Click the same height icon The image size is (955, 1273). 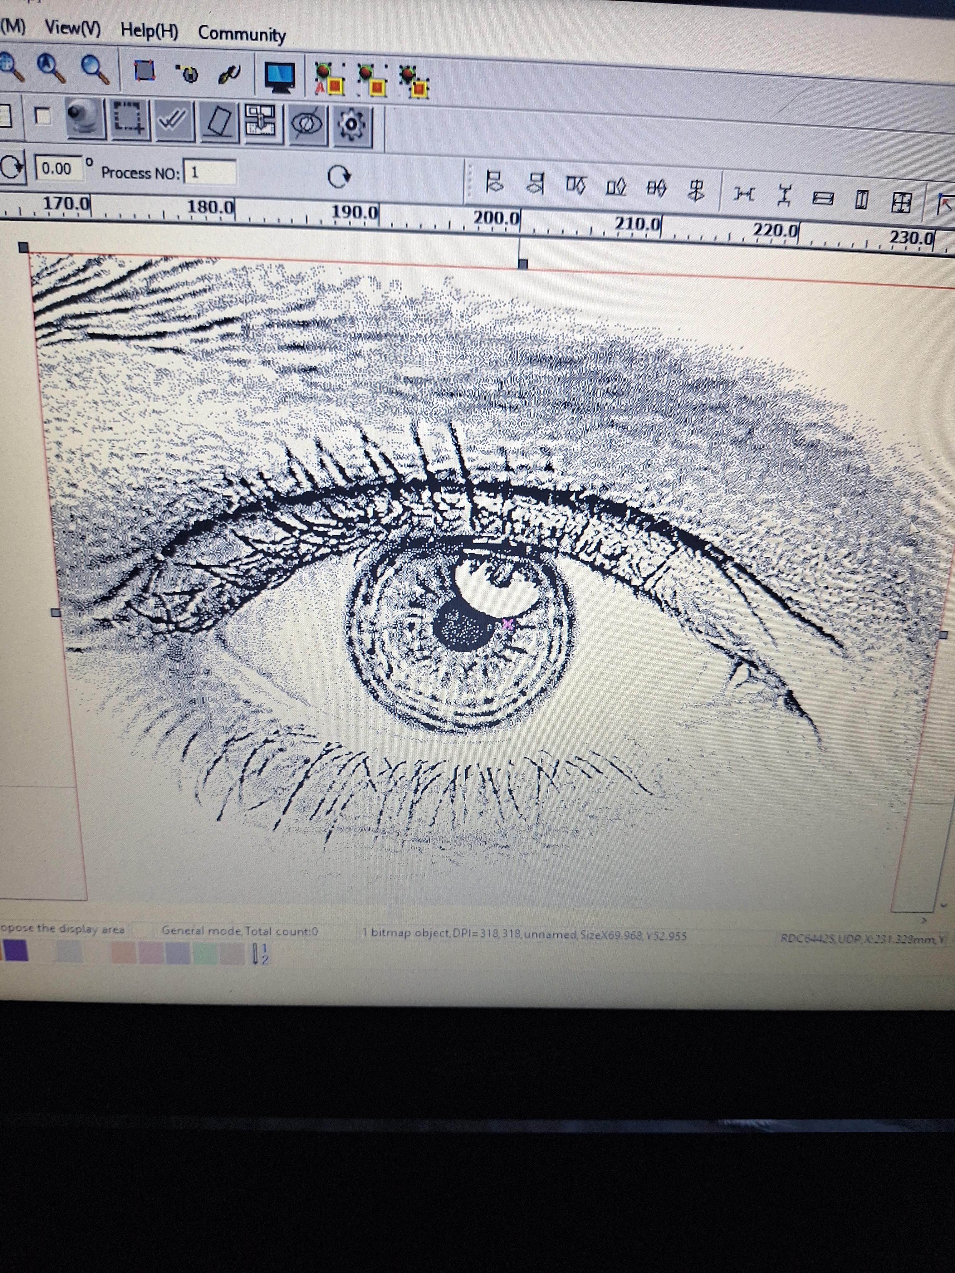(861, 200)
